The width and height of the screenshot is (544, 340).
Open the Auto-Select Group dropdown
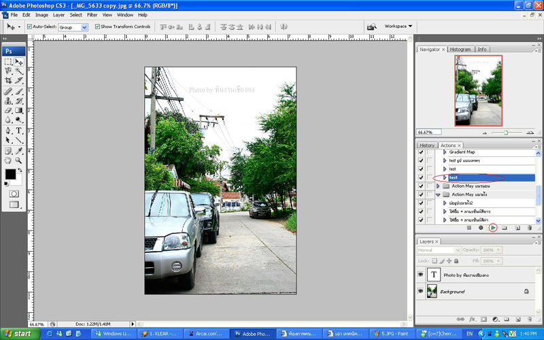pyautogui.click(x=84, y=27)
